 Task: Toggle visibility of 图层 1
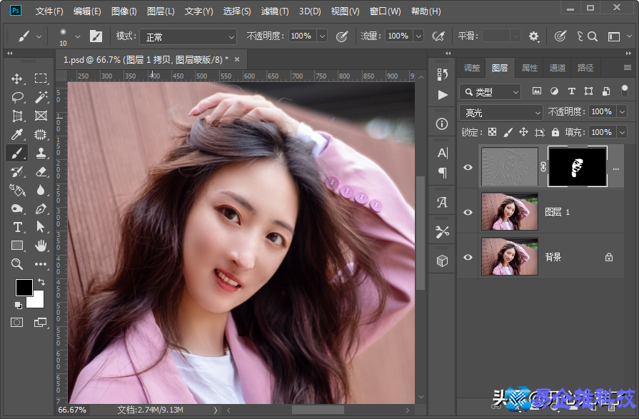pyautogui.click(x=468, y=212)
